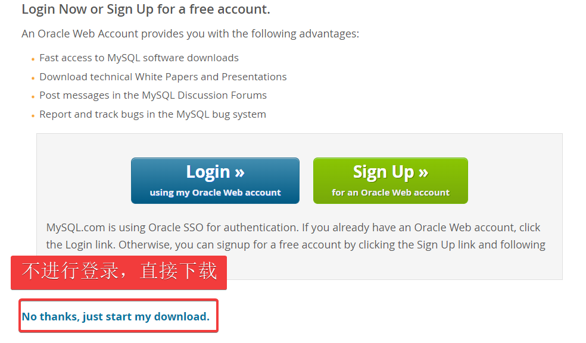Click "Post messages in the MySQL Discussion Forums"

[153, 96]
